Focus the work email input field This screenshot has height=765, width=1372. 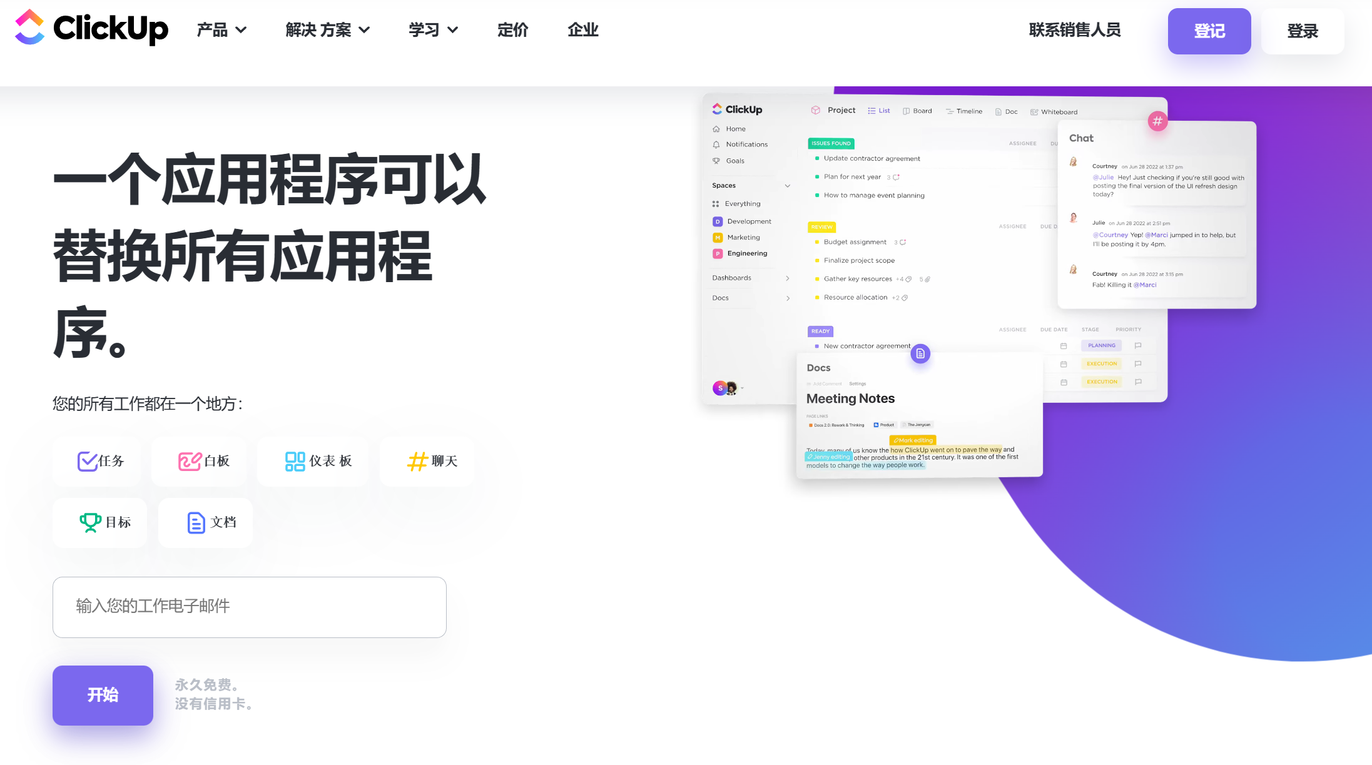click(249, 607)
